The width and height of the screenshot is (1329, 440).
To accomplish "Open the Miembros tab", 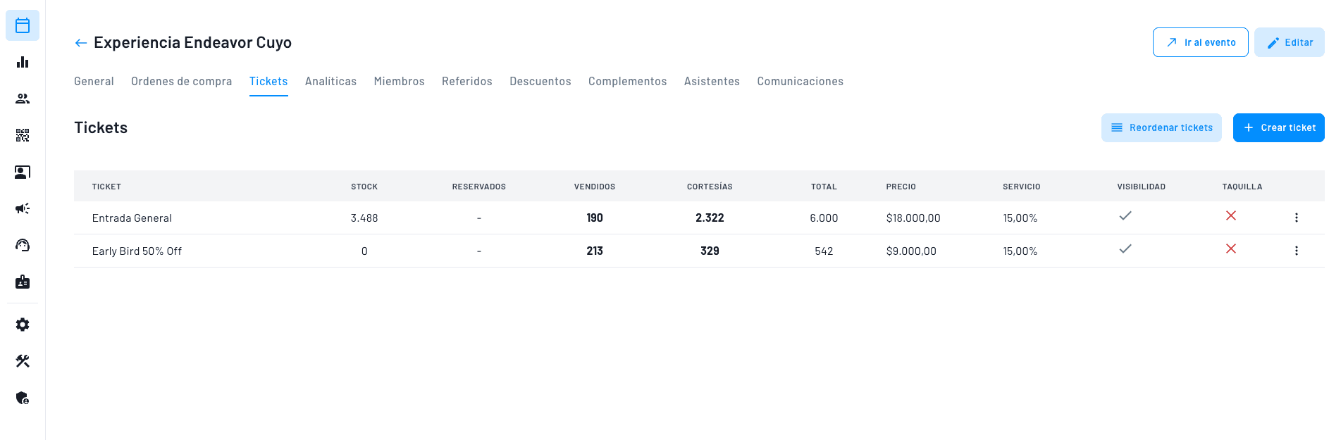I will [x=400, y=82].
